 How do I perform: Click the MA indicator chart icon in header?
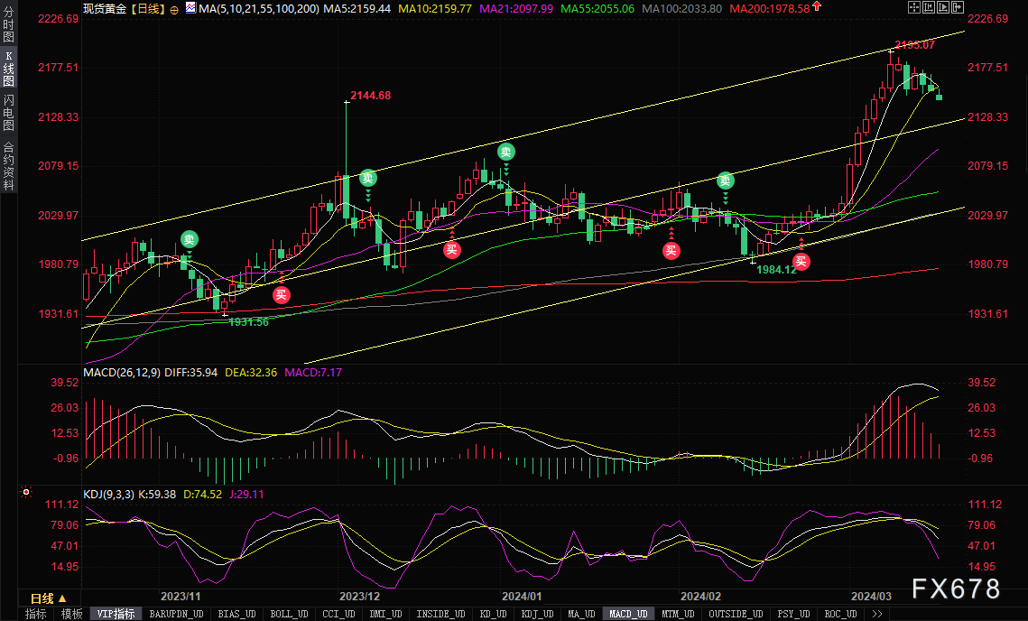pyautogui.click(x=190, y=8)
